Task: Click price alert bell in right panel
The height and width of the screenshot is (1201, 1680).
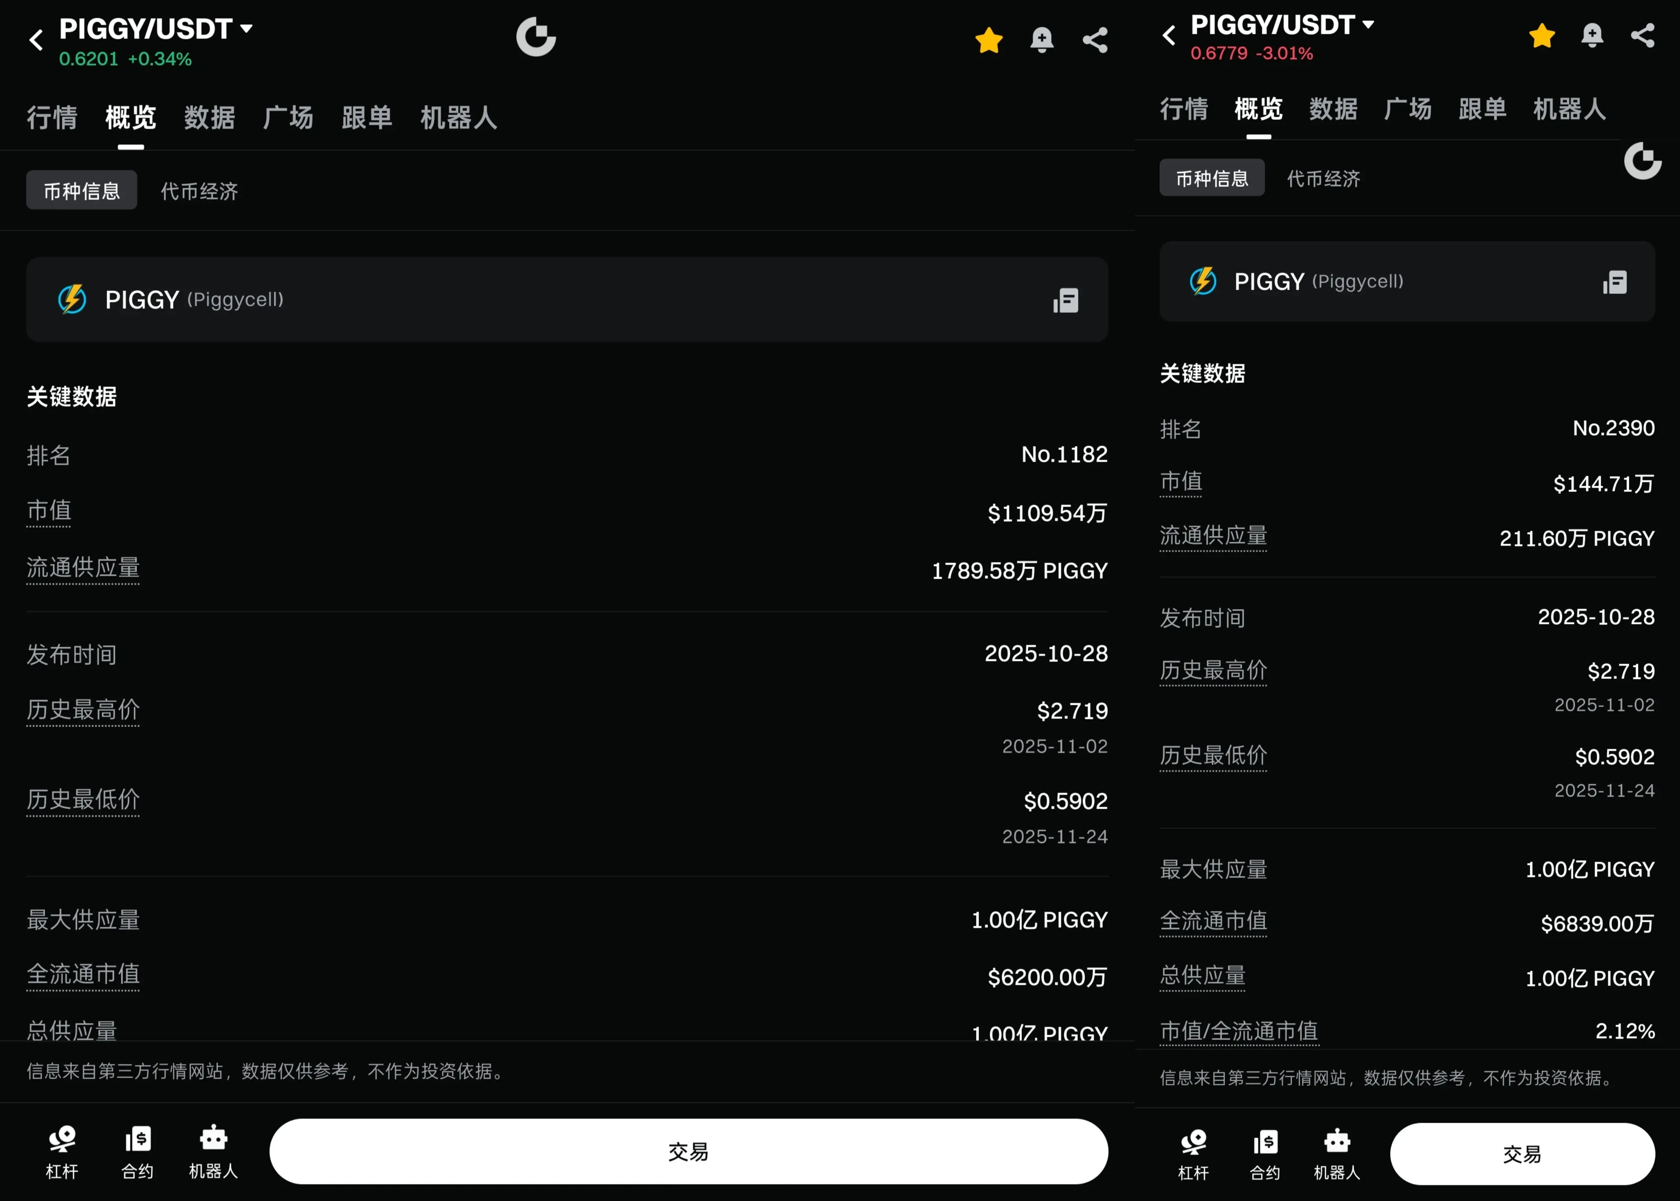Action: pos(1592,36)
